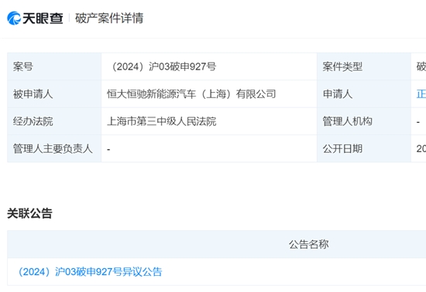Screen dimensions: 426x292
Task: Click the 经办法院 field label
Action: (x=33, y=121)
